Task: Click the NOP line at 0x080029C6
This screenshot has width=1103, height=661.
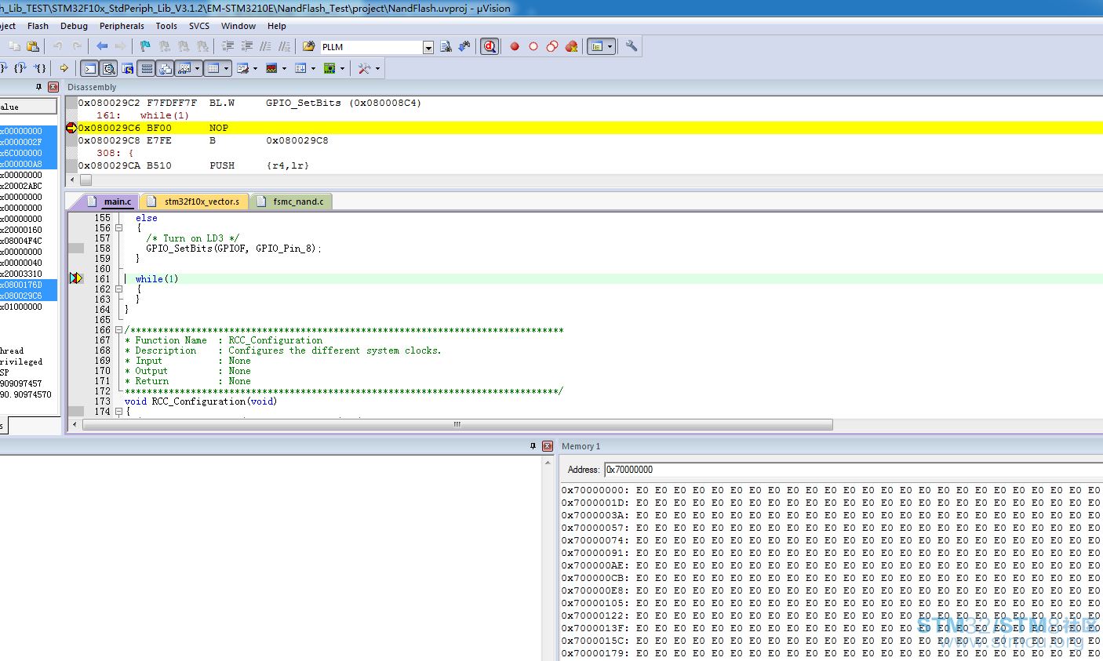Action: coord(590,128)
